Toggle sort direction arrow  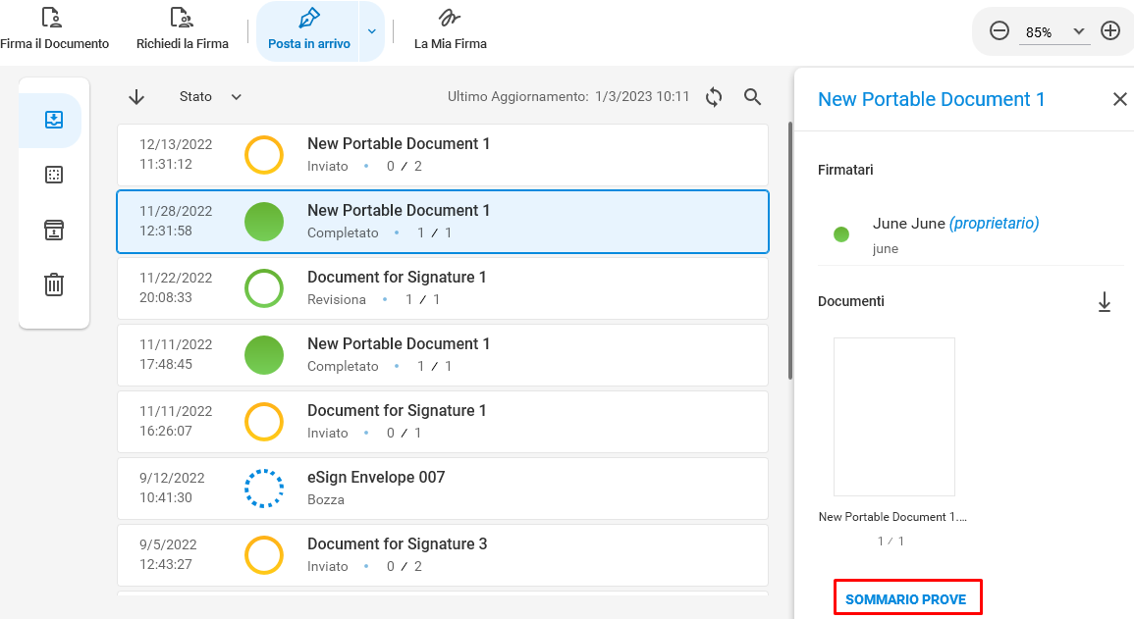(x=136, y=97)
